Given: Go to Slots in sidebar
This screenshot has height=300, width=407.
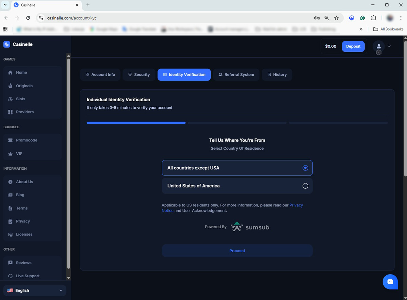Looking at the screenshot, I should point(32,99).
